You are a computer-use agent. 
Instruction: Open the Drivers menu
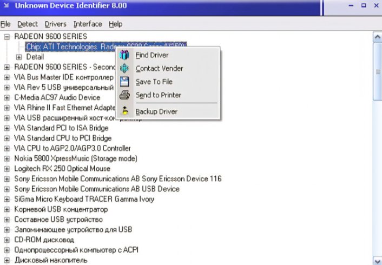(x=55, y=24)
